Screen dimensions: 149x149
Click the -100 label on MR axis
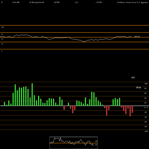tap(146, 131)
